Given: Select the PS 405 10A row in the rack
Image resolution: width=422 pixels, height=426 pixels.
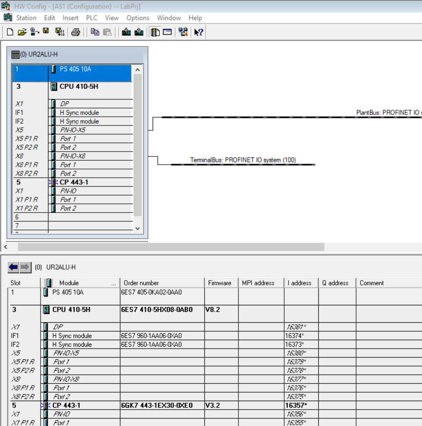Looking at the screenshot, I should click(x=72, y=73).
